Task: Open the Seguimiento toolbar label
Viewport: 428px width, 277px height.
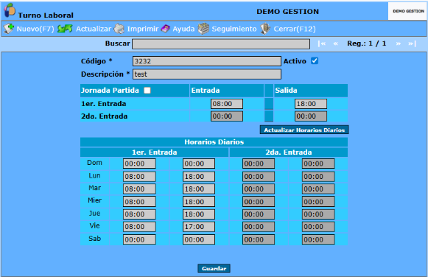Action: pyautogui.click(x=234, y=29)
